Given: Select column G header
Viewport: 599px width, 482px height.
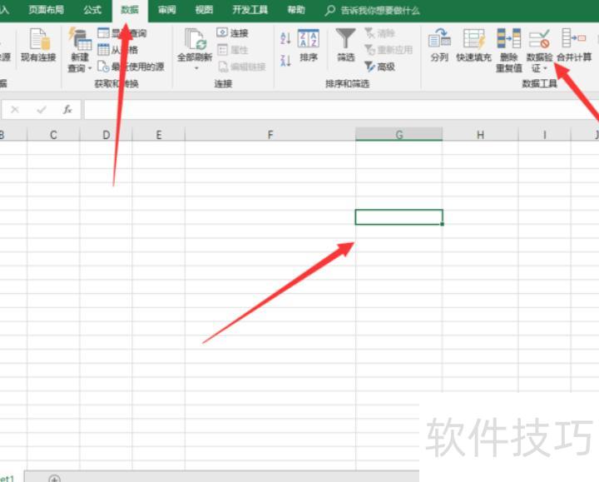Looking at the screenshot, I should point(399,135).
